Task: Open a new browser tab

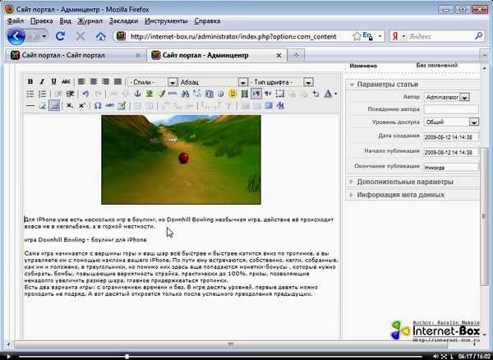Action: pos(296,56)
